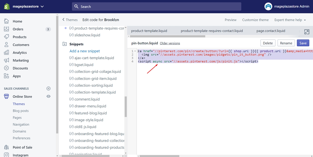
Task: Open collection-template.liquid snippet
Action: 93,92
